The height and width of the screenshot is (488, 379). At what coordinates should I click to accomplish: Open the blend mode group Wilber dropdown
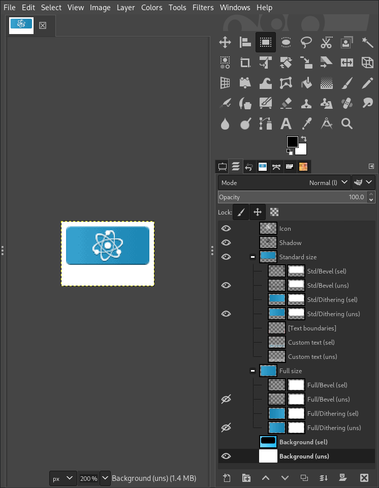pos(363,182)
